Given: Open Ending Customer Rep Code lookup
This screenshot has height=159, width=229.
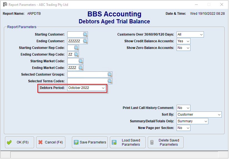Looking at the screenshot, I should (76, 54).
